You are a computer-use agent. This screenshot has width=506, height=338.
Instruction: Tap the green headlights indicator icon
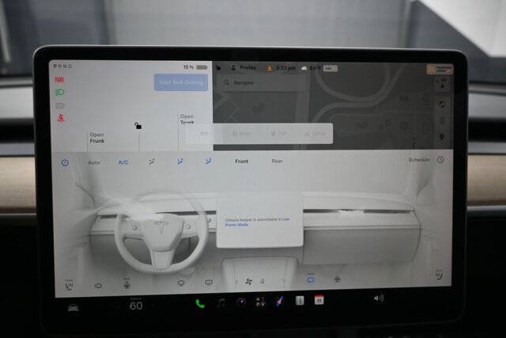click(x=60, y=93)
